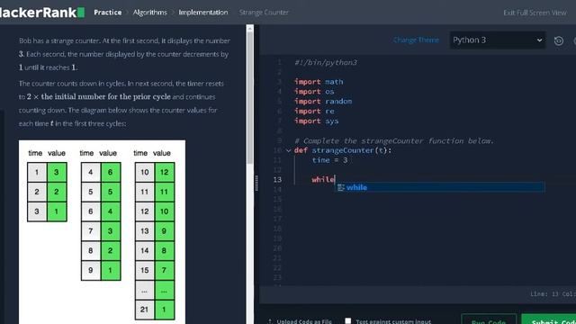Open the Python 3 language dropdown
The width and height of the screenshot is (576, 324).
tap(498, 40)
